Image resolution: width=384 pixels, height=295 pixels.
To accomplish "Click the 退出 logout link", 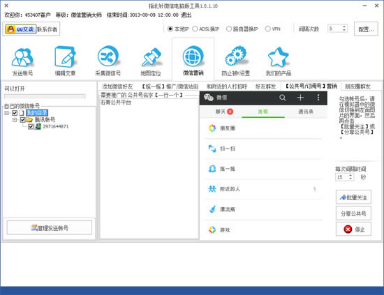I will tap(186, 15).
